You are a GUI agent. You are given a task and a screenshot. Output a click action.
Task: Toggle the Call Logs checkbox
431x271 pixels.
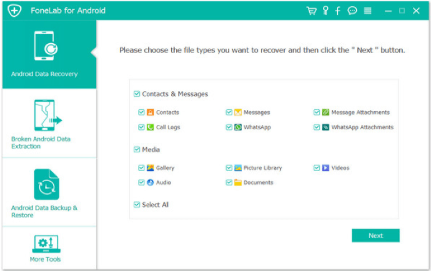pos(141,127)
